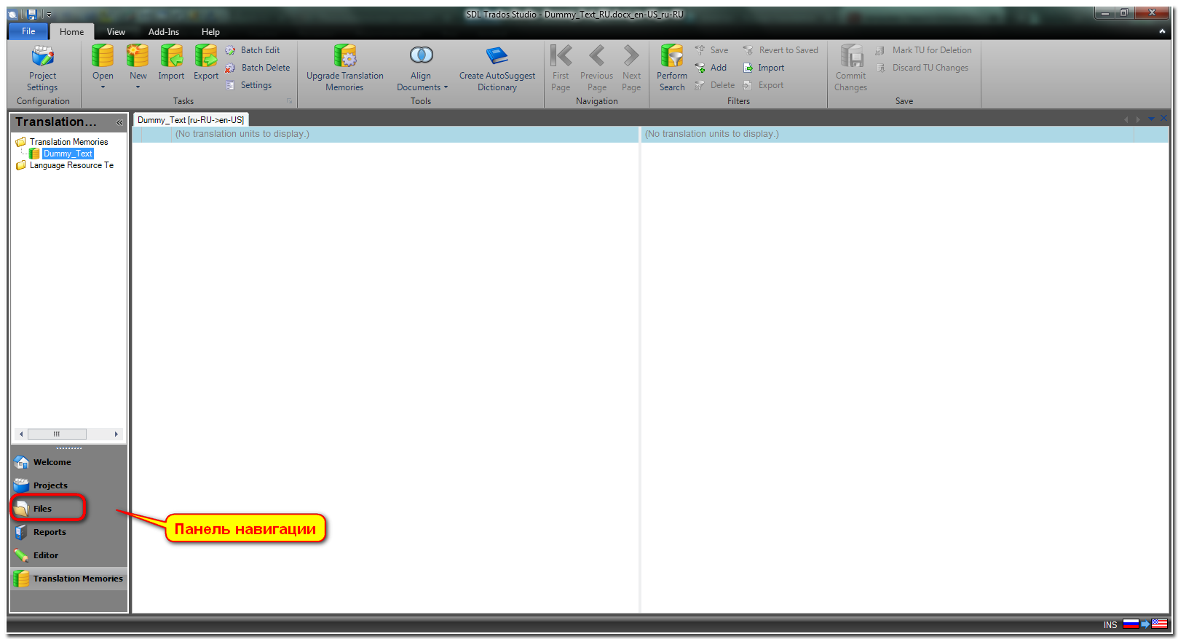1178x639 pixels.
Task: Switch to the Editor view
Action: [45, 555]
